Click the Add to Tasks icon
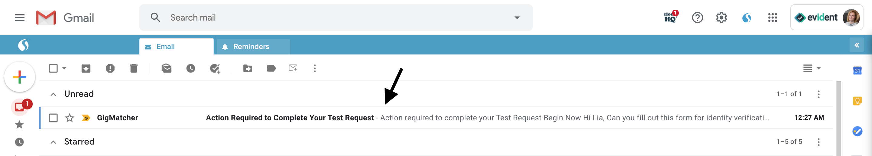This screenshot has width=872, height=156. [215, 69]
